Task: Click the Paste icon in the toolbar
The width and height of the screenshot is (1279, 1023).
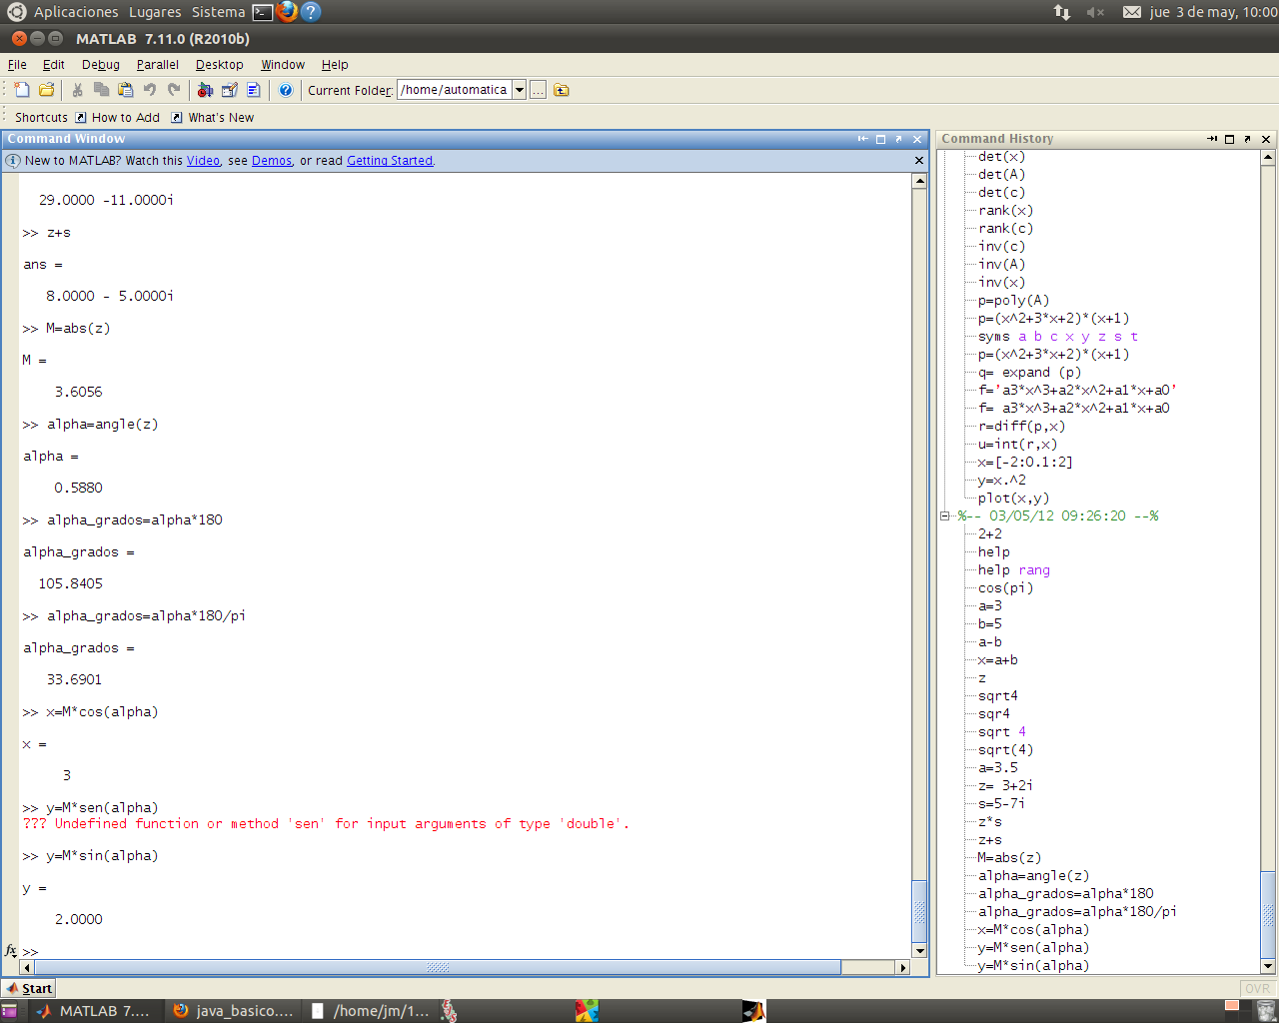Action: [125, 90]
